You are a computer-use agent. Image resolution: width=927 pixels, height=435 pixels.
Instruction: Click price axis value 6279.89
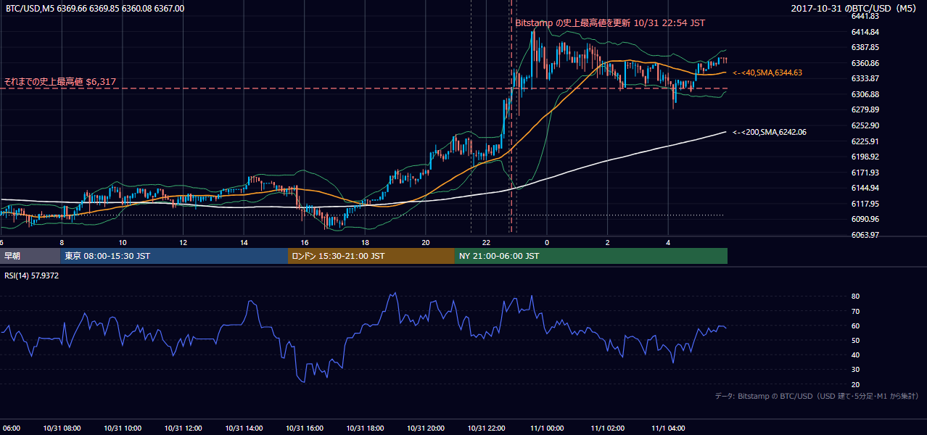click(865, 109)
